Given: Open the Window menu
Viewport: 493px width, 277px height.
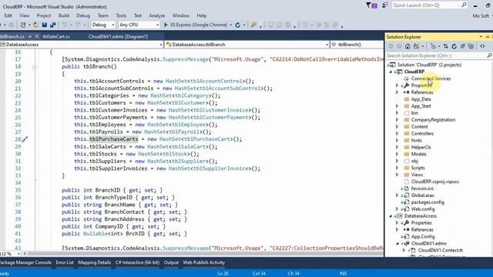Looking at the screenshot, I should (x=180, y=15).
